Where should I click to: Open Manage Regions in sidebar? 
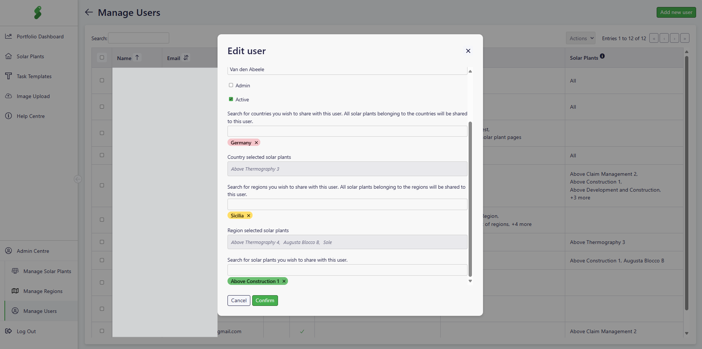[x=43, y=291]
